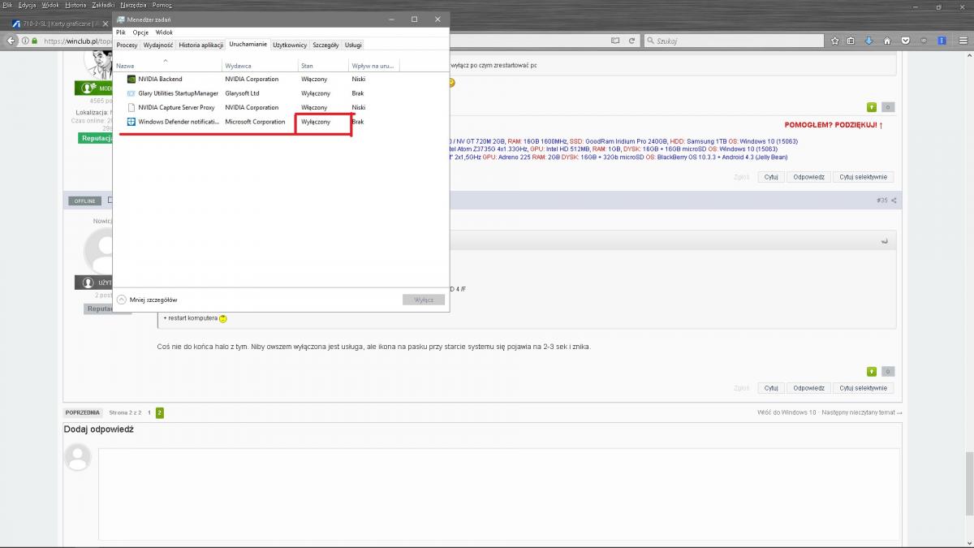This screenshot has height=548, width=974.
Task: Open the bookmarks list icon
Action: click(x=851, y=41)
